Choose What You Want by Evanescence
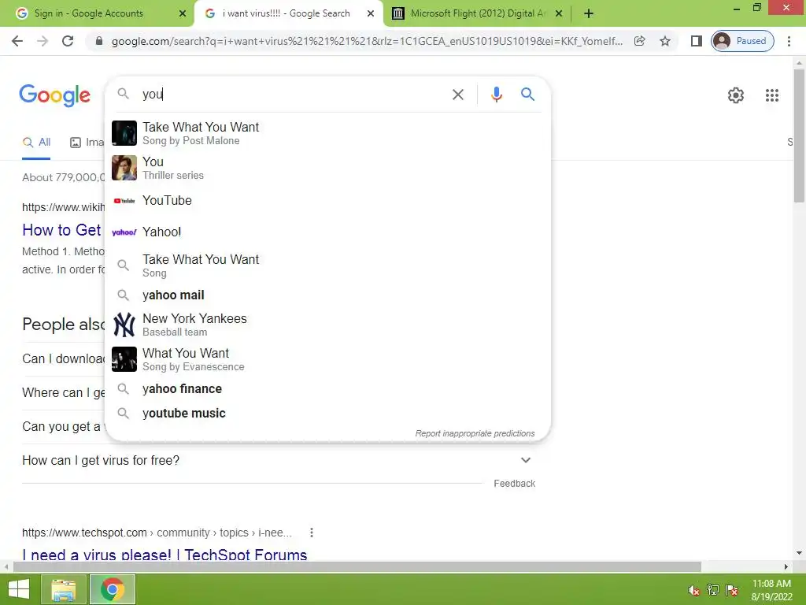 point(328,359)
